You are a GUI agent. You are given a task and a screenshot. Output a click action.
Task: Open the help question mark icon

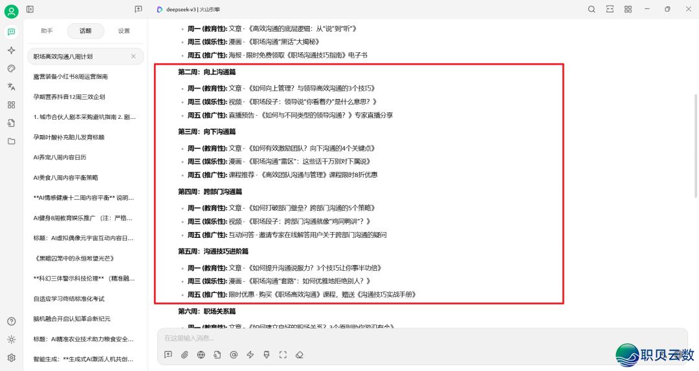(x=11, y=322)
